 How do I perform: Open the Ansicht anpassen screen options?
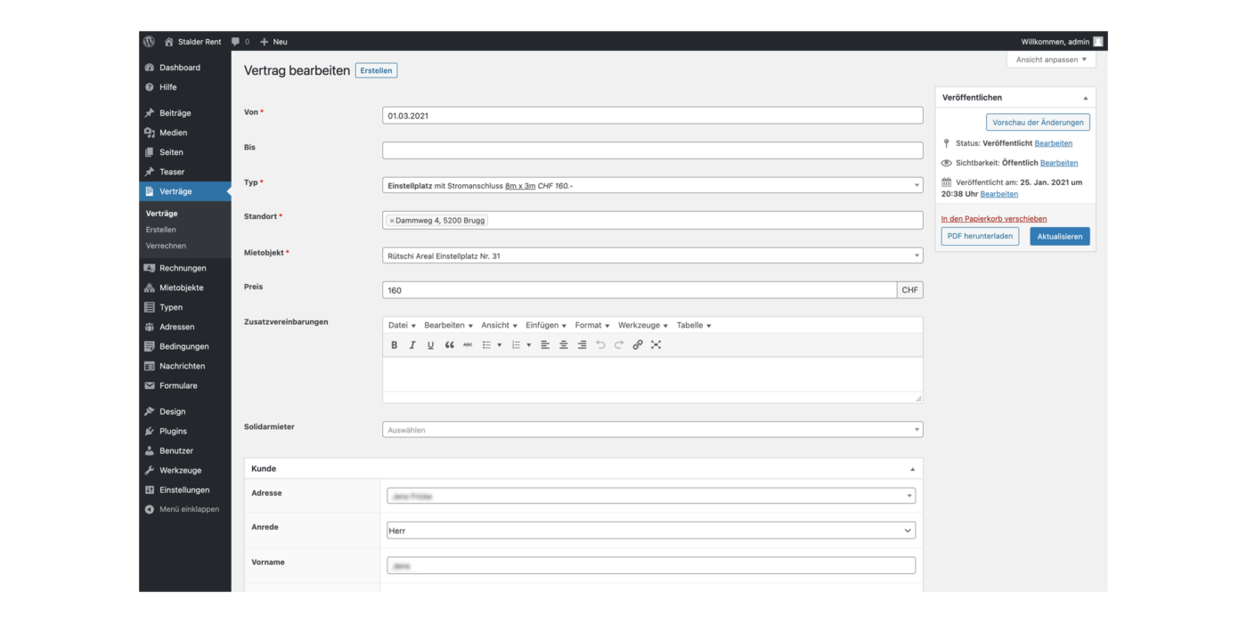[x=1051, y=60]
